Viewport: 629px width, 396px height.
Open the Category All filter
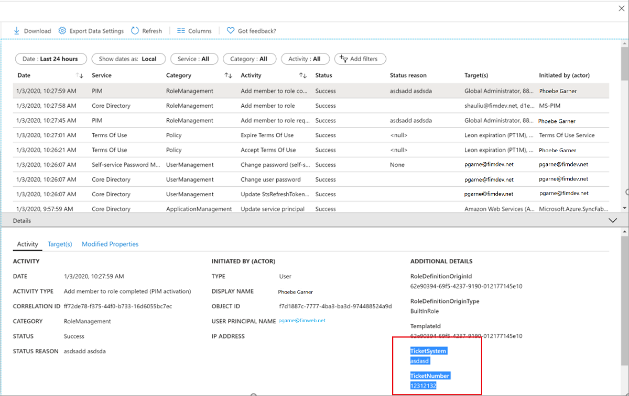tap(248, 59)
